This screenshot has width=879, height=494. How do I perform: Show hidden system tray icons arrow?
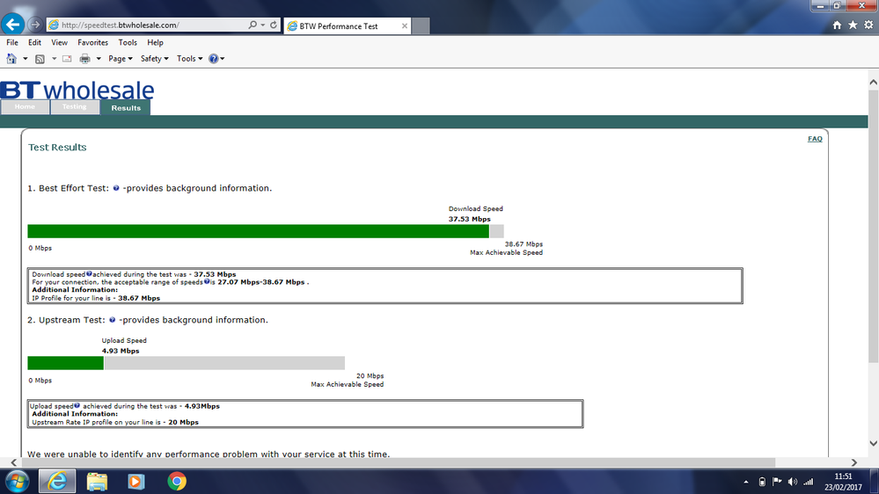tap(745, 482)
